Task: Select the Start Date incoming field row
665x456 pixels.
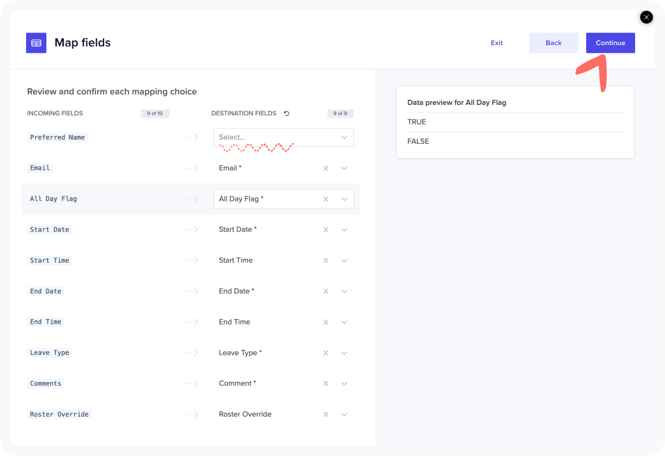Action: tap(50, 230)
